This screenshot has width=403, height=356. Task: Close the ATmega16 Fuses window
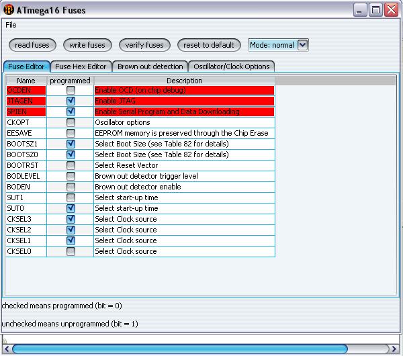point(391,10)
